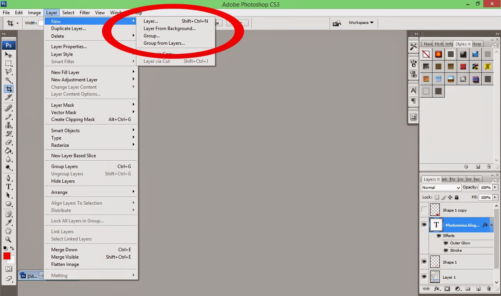The height and width of the screenshot is (296, 501).
Task: Select the History Brush tool
Action: tap(8, 134)
